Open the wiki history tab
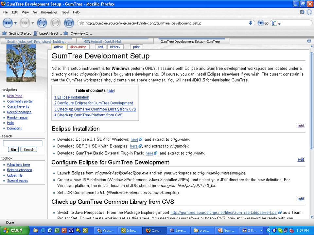This screenshot has width=314, height=235. (x=115, y=47)
